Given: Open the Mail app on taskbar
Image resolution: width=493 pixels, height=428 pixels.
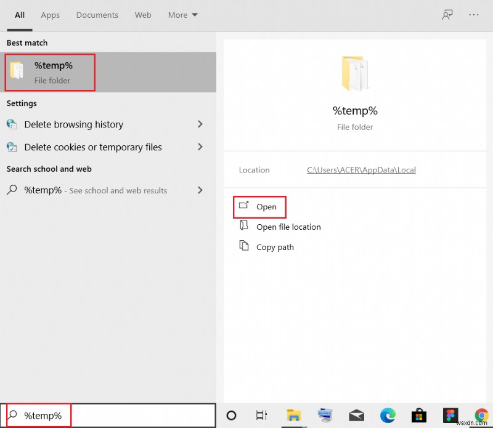Looking at the screenshot, I should pos(356,416).
